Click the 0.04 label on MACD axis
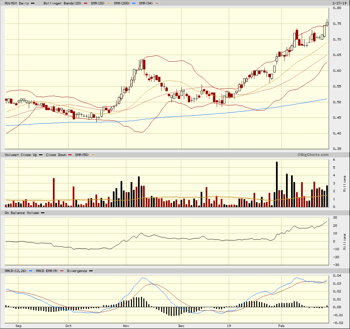This screenshot has width=350, height=329. tap(337, 276)
